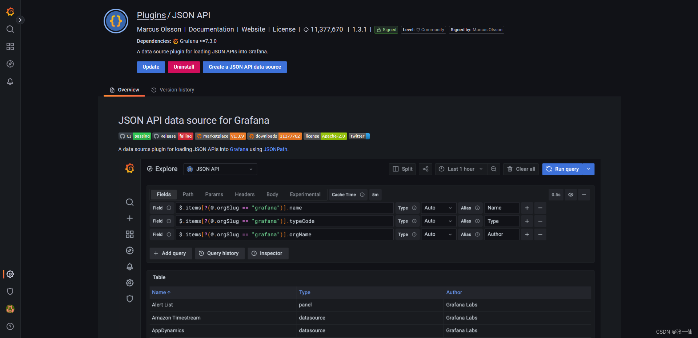Viewport: 698px width, 338px height.
Task: Collapse the query editor with minus icon
Action: pos(584,195)
